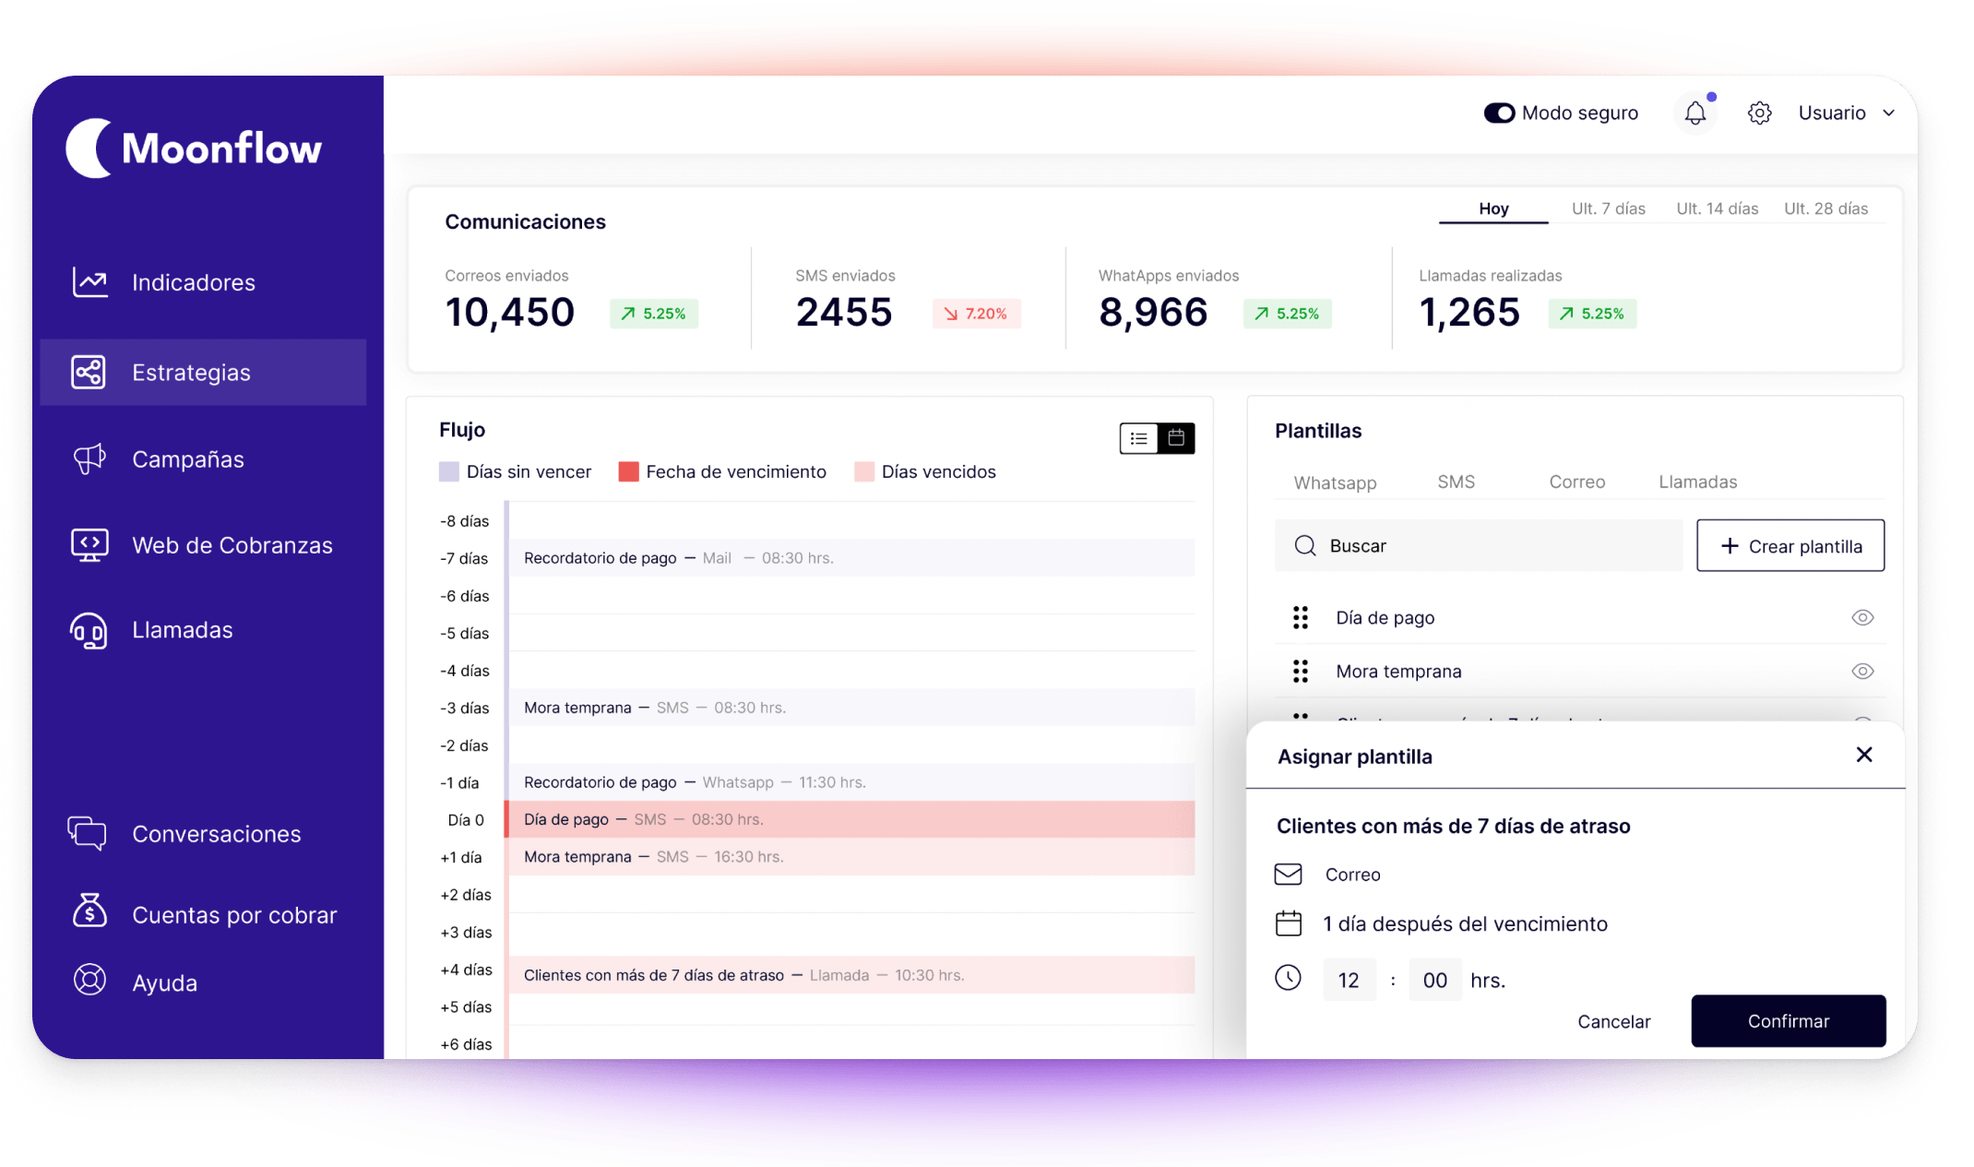Open the SMS templates tab
This screenshot has height=1167, width=1974.
click(1456, 481)
